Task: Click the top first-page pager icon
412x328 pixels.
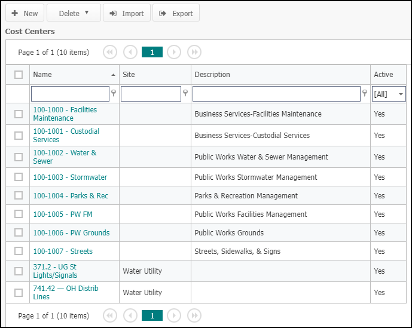Action: click(x=110, y=52)
